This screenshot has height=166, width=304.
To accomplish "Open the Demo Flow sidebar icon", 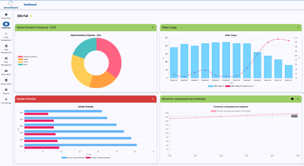I will point(6,15).
